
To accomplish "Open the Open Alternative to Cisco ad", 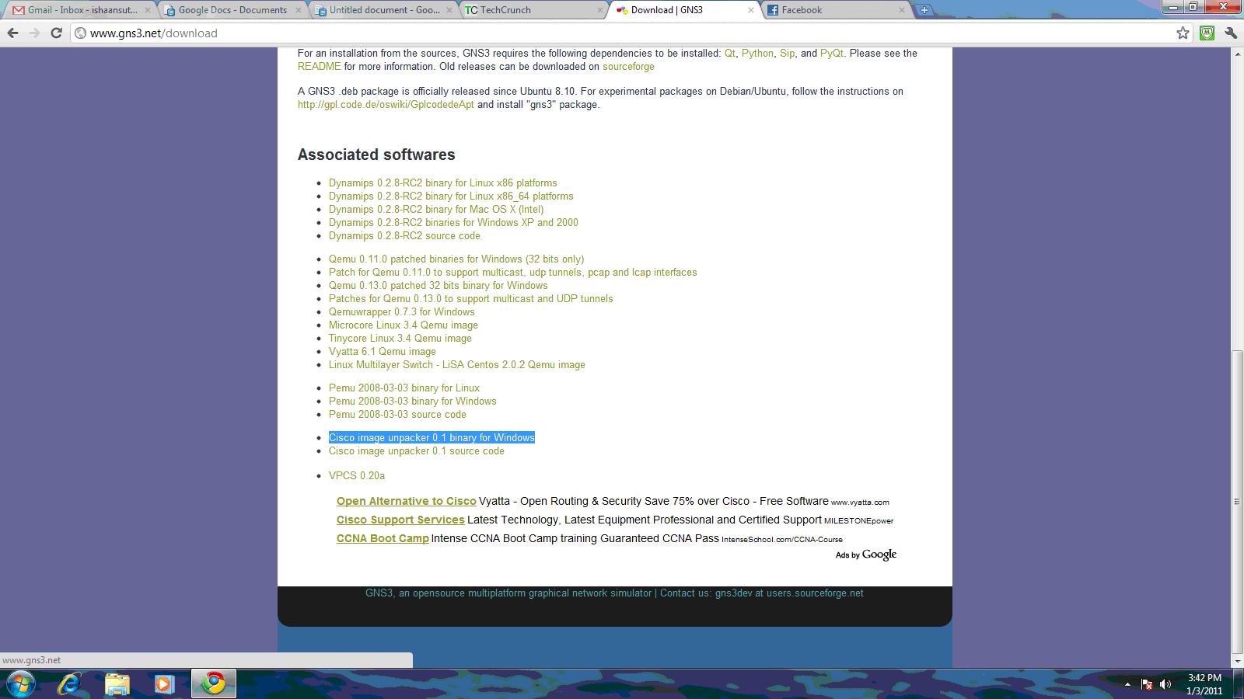I will click(x=406, y=502).
